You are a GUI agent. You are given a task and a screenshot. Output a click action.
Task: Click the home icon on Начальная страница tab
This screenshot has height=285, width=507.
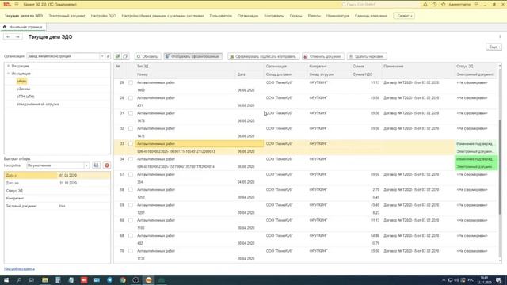point(5,27)
